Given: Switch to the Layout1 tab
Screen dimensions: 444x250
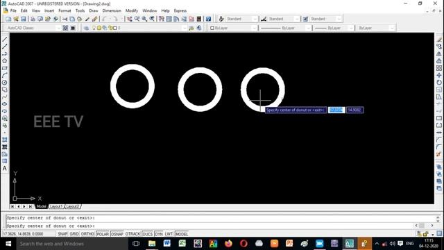Looking at the screenshot, I should [56, 206].
